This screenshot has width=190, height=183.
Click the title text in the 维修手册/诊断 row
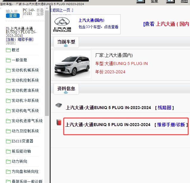pyautogui.click(x=108, y=125)
